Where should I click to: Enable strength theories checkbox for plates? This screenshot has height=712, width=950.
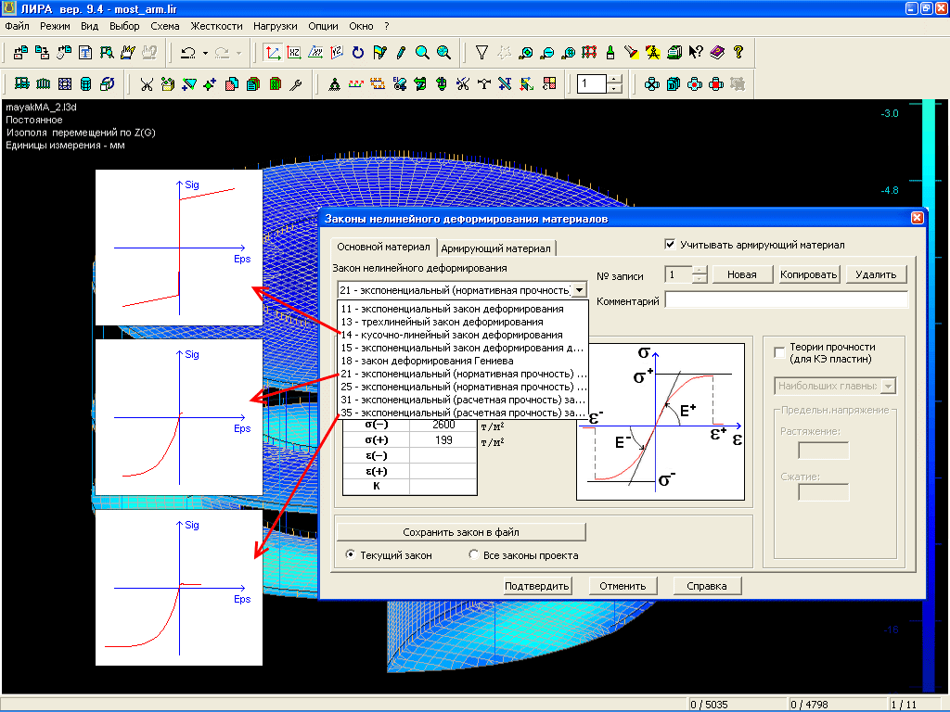pyautogui.click(x=779, y=353)
